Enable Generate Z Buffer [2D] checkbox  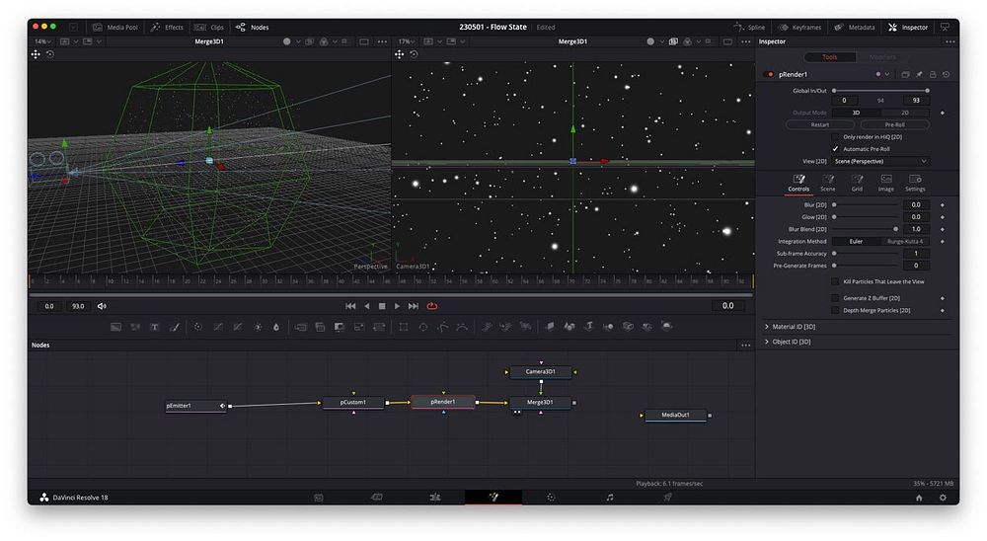(835, 298)
